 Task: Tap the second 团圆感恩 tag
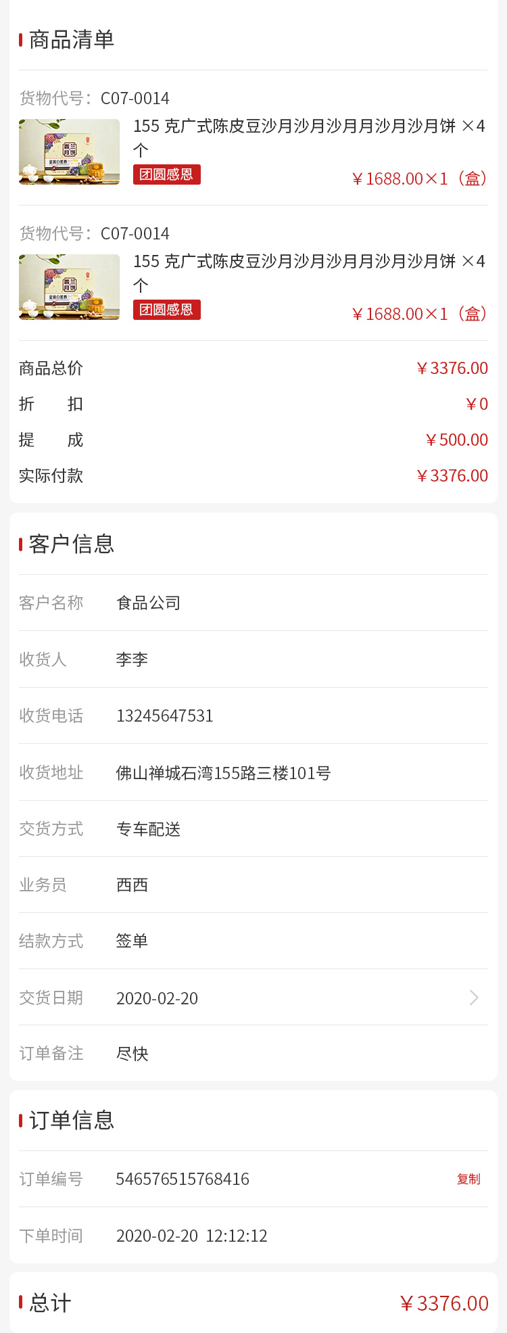pos(167,310)
